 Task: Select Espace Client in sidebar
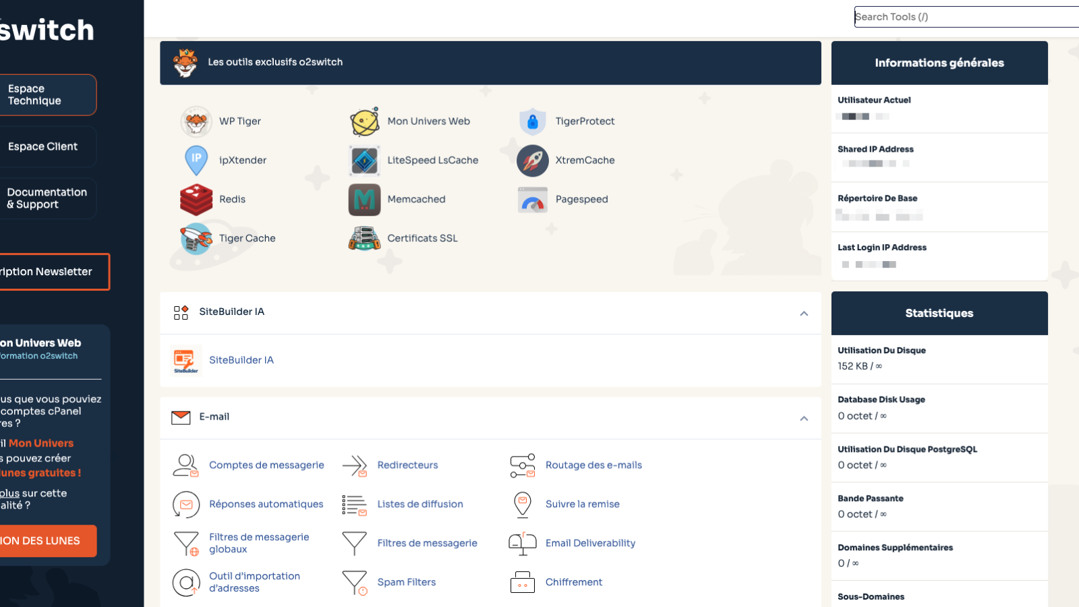pyautogui.click(x=46, y=147)
